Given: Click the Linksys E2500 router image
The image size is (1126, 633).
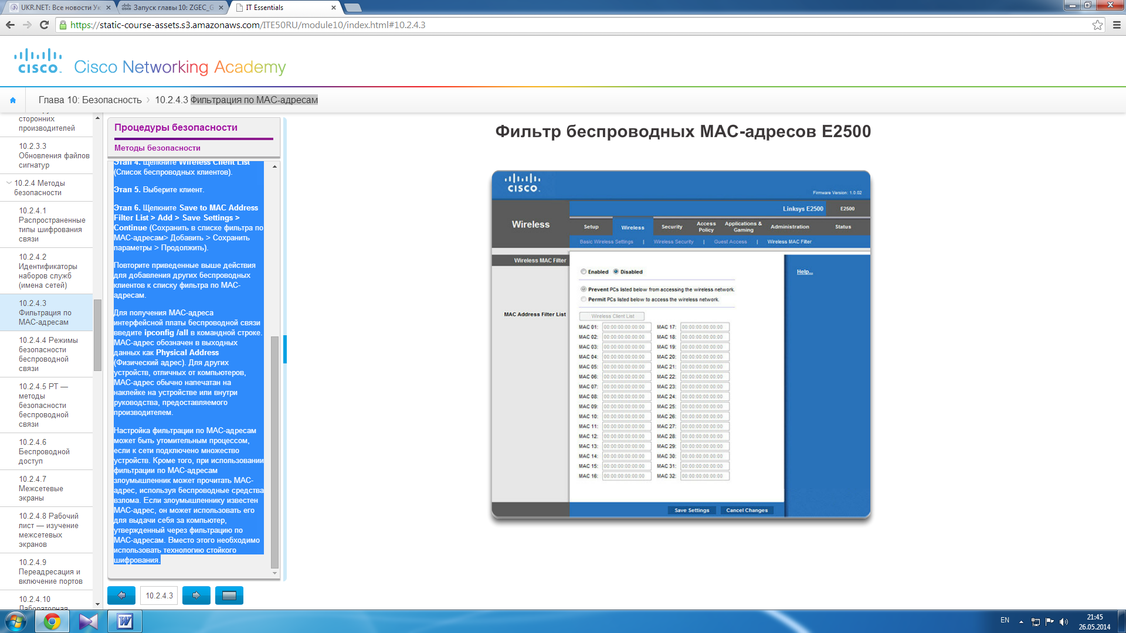Looking at the screenshot, I should click(681, 345).
